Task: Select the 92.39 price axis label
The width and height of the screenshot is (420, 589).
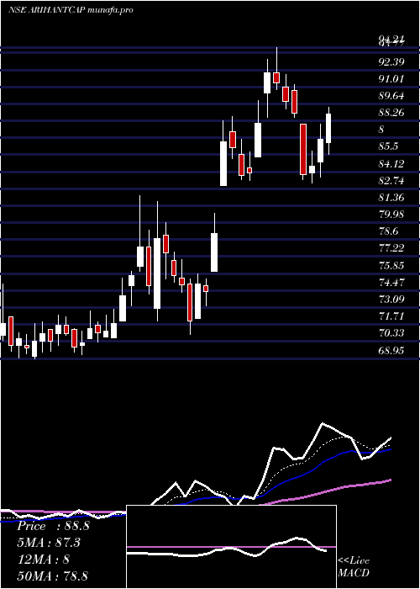Action: click(x=391, y=62)
